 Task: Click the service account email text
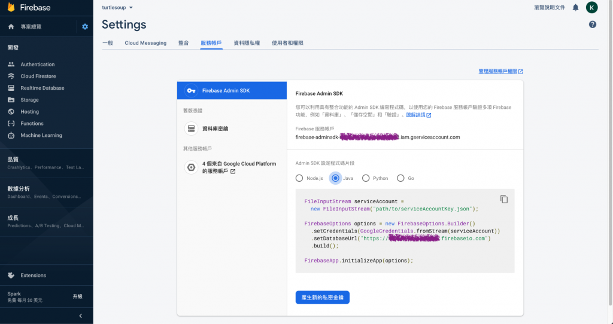(378, 137)
